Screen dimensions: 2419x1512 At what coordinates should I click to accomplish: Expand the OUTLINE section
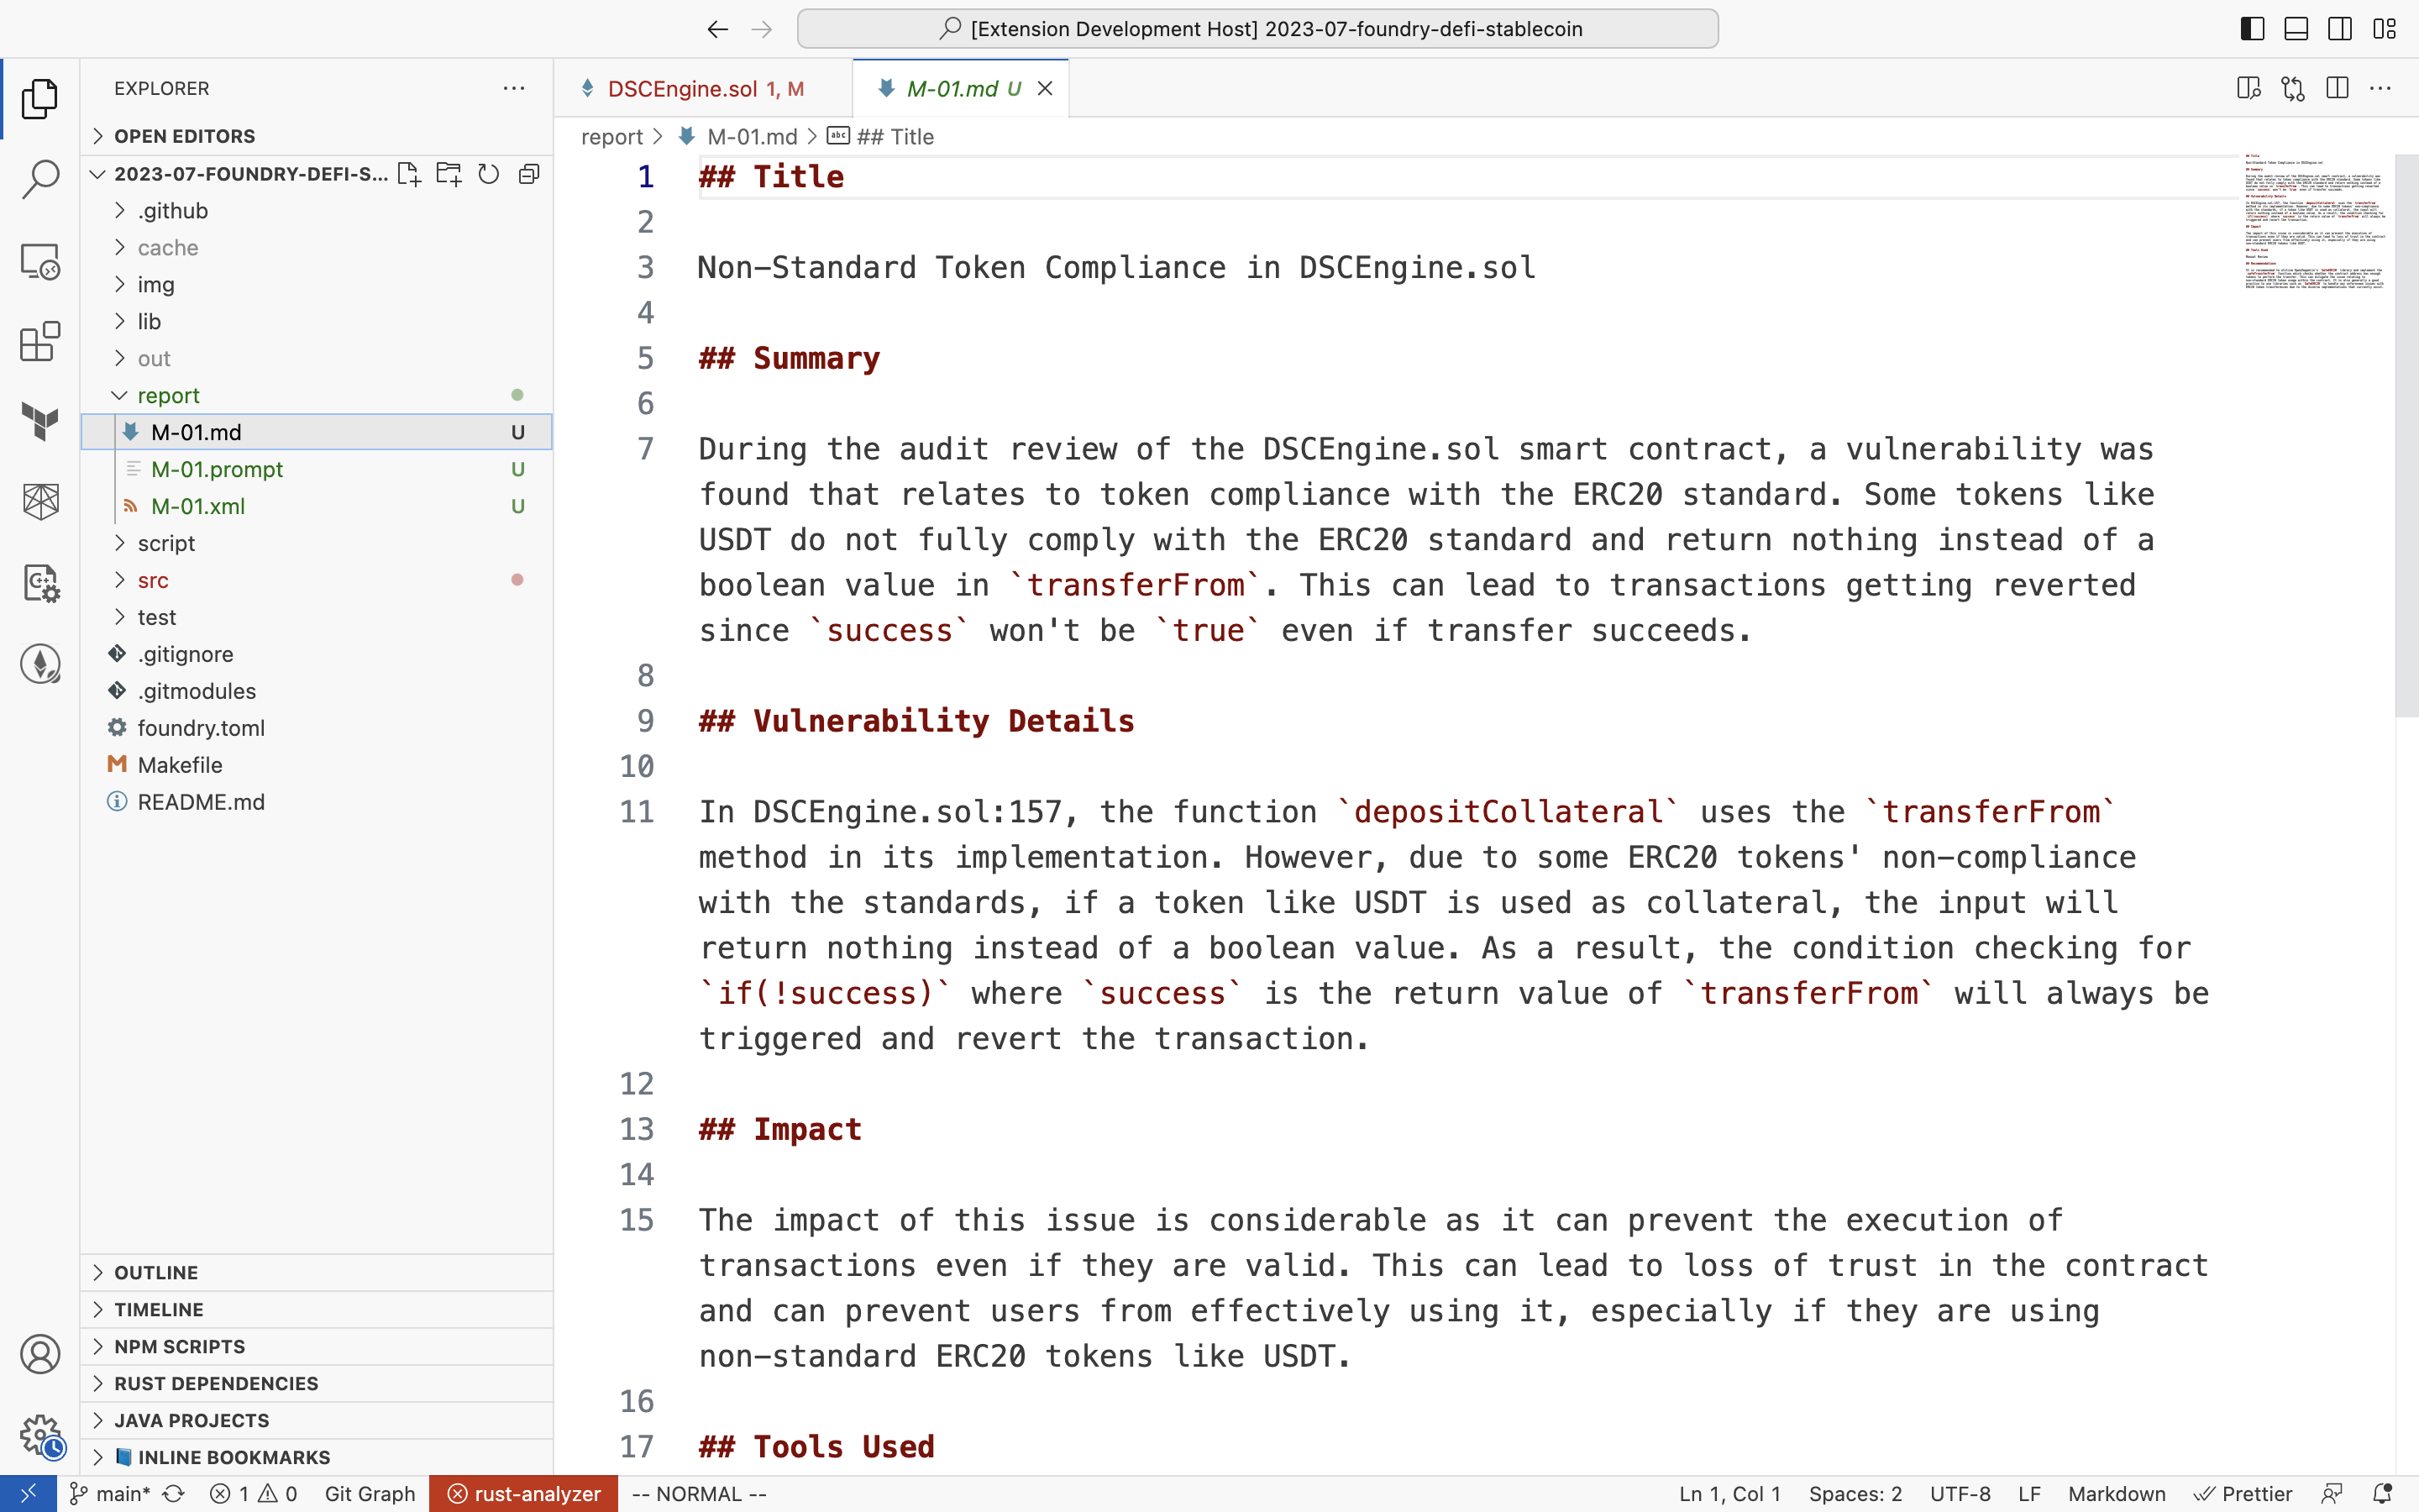[x=156, y=1272]
